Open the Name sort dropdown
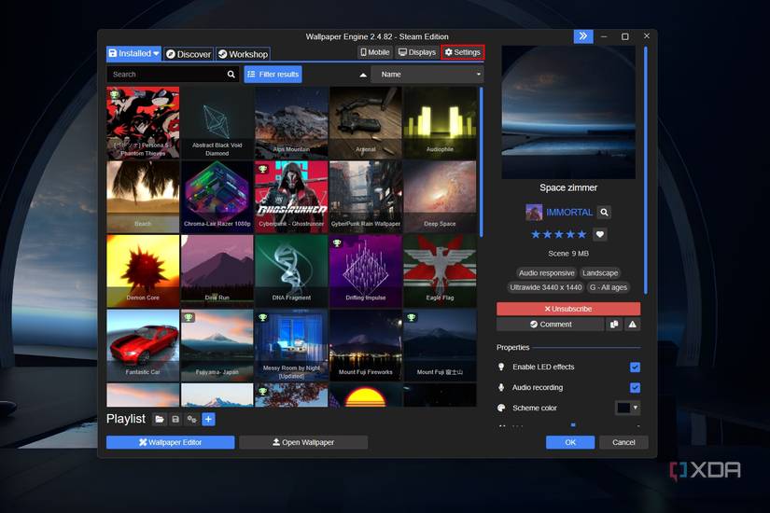 [x=427, y=75]
